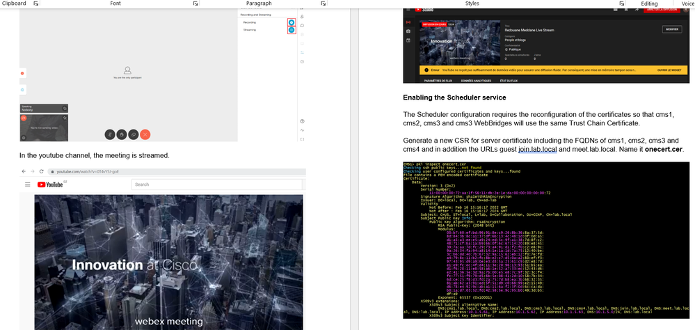Click the diagnostics waveform icon in sidebar
This screenshot has width=695, height=330.
[x=302, y=130]
